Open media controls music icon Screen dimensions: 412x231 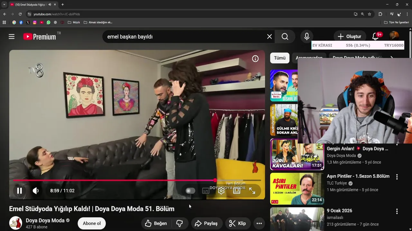tap(391, 14)
